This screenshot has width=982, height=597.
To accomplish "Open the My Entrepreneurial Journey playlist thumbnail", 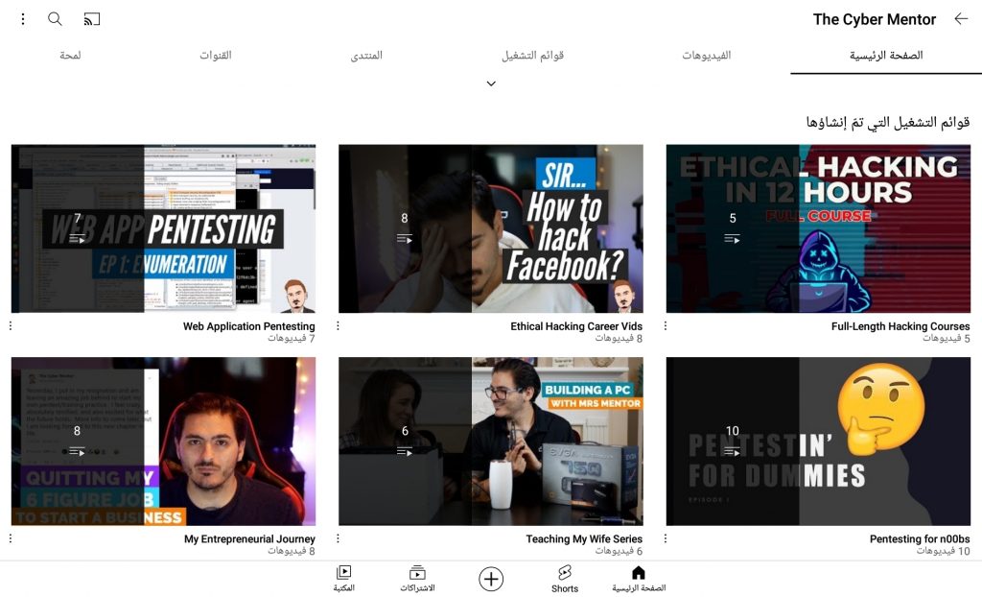I will (x=163, y=441).
